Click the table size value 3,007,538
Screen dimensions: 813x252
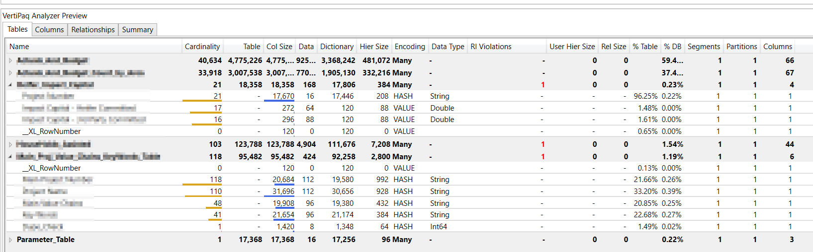(245, 73)
